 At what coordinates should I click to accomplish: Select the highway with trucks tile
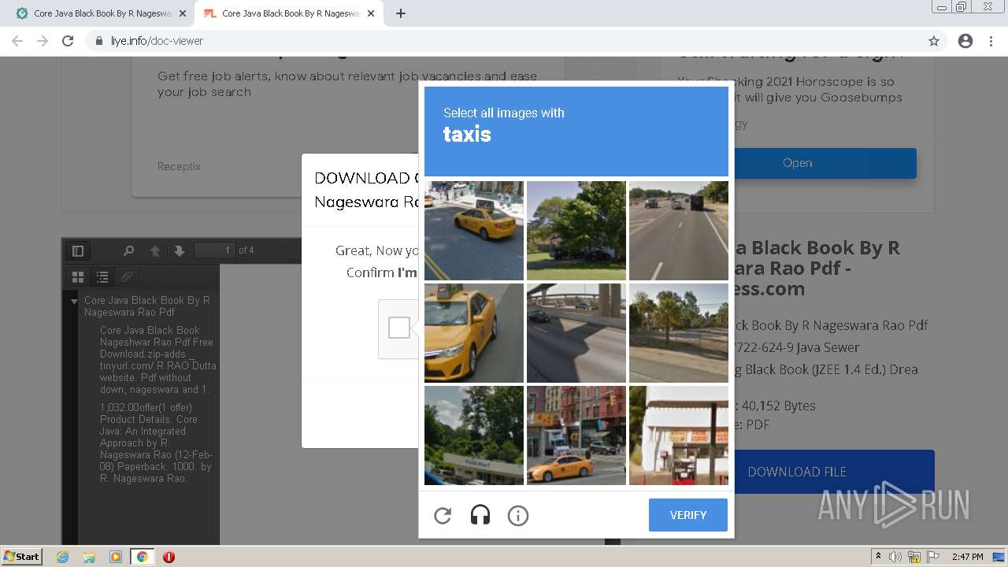tap(679, 231)
